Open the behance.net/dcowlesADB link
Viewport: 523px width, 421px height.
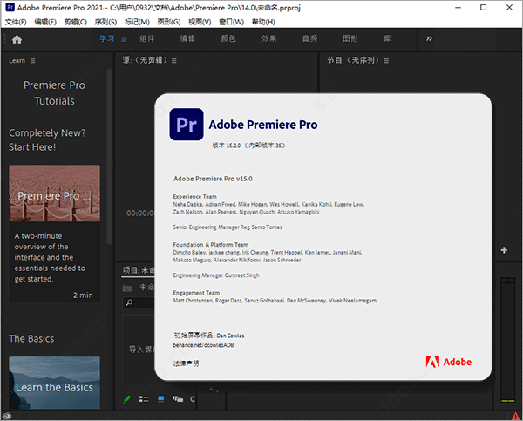[204, 346]
